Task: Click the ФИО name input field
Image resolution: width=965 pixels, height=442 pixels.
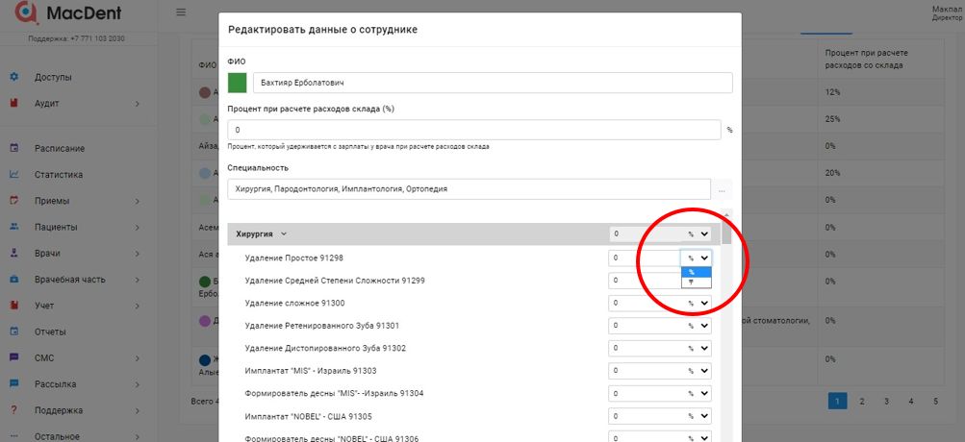Action: 493,83
